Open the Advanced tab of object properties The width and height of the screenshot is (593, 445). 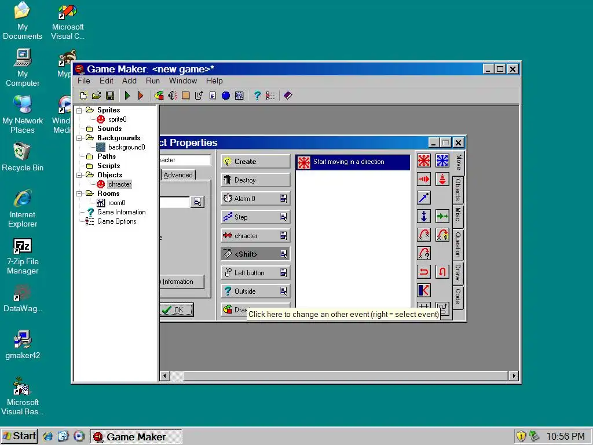pos(178,175)
